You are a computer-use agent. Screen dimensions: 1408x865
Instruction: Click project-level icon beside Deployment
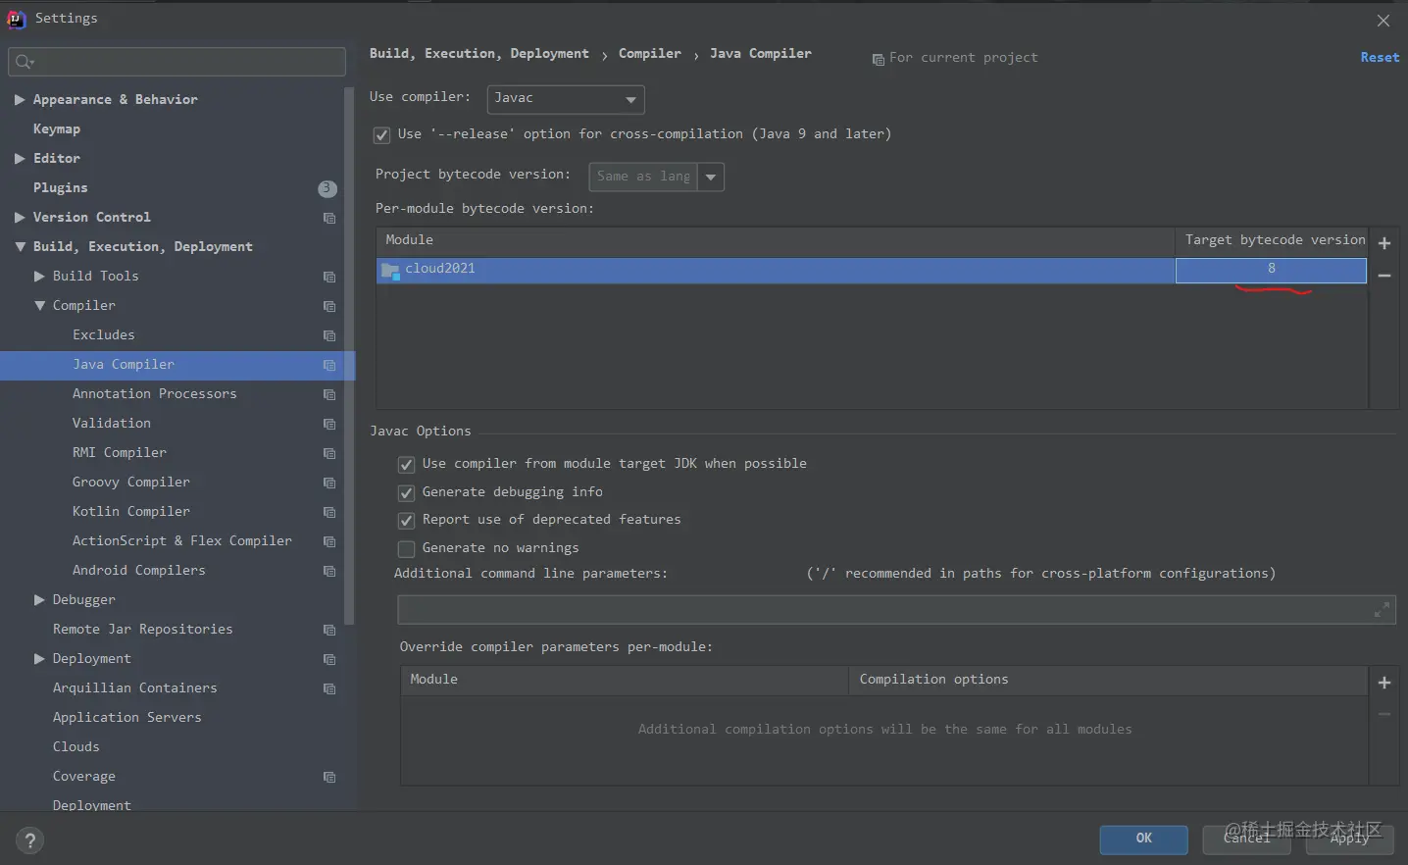coord(329,659)
